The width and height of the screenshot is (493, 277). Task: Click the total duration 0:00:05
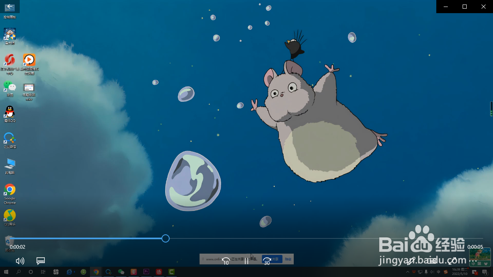click(475, 247)
